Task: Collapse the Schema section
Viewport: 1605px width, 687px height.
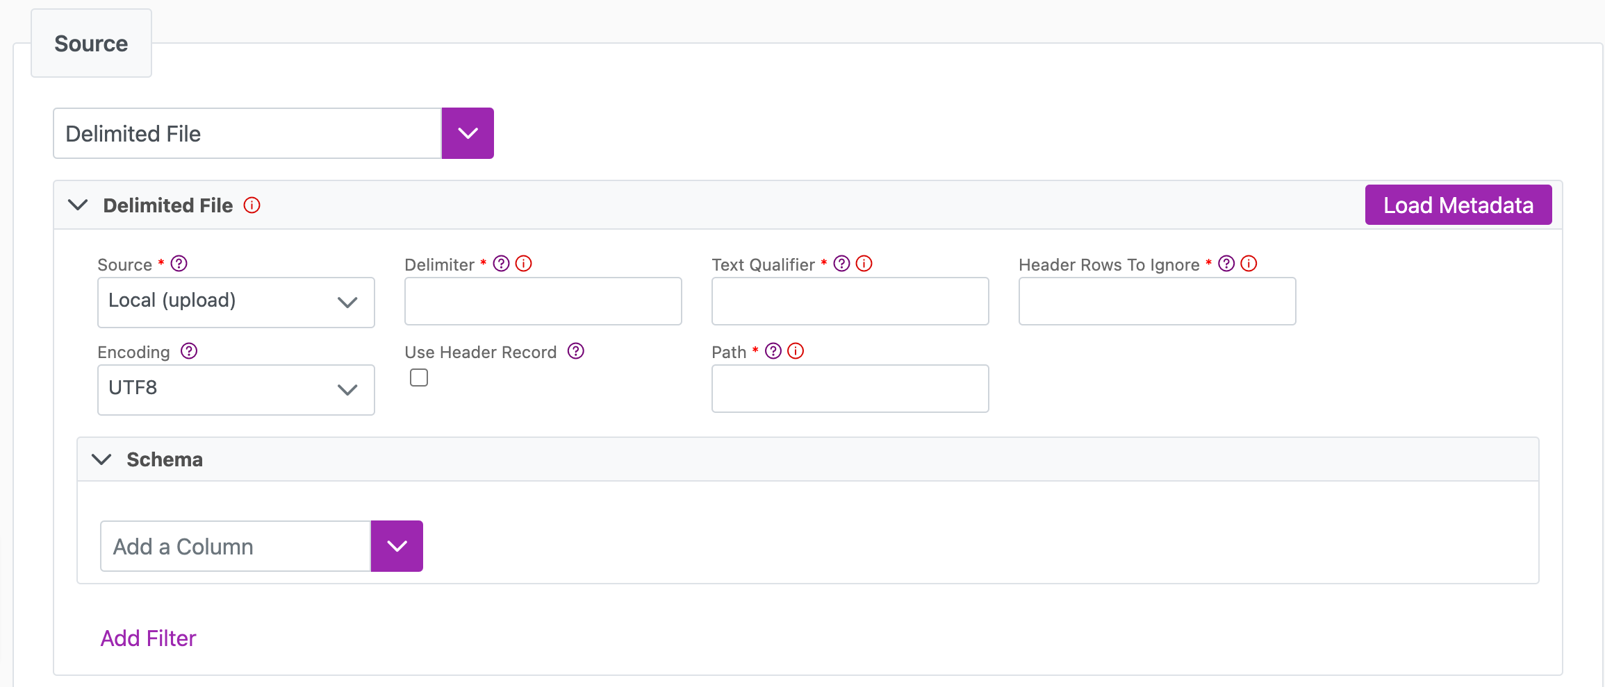Action: coord(101,459)
